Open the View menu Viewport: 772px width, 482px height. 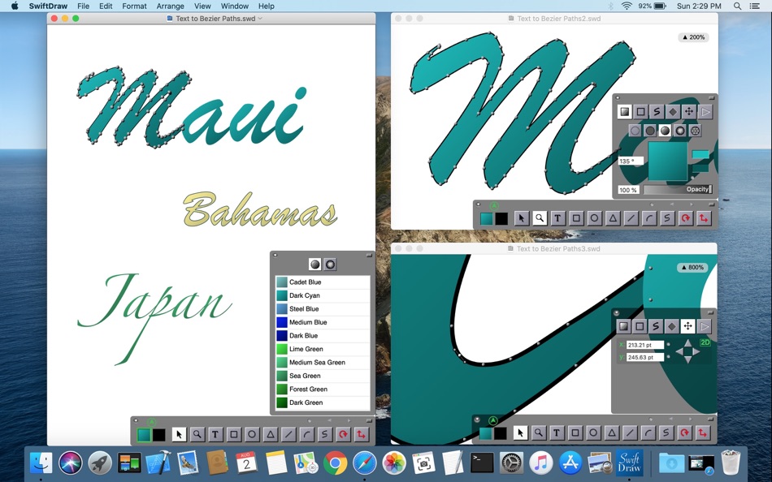tap(202, 6)
